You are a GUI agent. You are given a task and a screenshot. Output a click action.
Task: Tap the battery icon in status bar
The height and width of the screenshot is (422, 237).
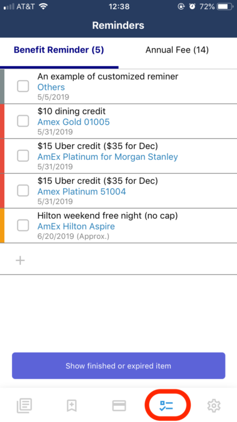[x=226, y=7]
